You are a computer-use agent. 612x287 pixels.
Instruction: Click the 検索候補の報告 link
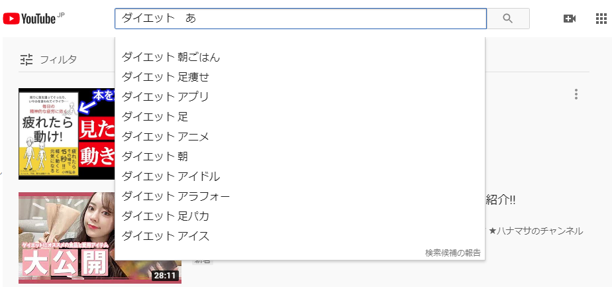[x=453, y=253]
